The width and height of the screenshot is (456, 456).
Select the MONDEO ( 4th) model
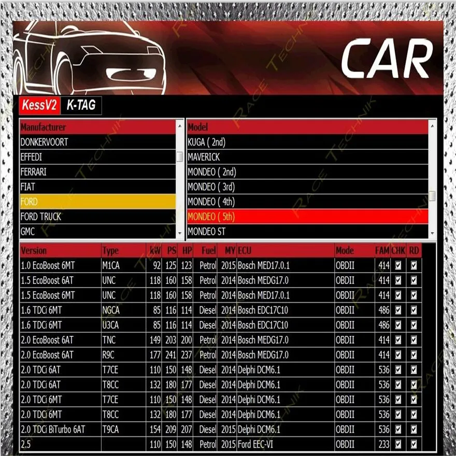(307, 202)
